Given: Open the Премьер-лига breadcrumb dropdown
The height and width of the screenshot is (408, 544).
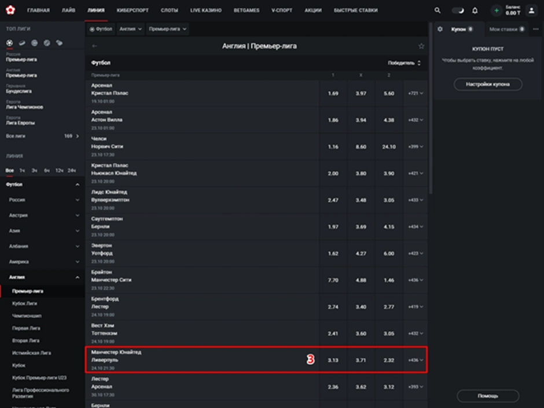Looking at the screenshot, I should click(x=168, y=29).
